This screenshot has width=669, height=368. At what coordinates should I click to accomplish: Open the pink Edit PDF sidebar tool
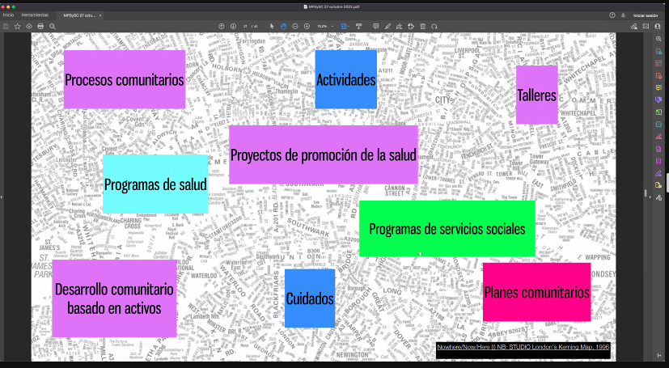[x=658, y=64]
